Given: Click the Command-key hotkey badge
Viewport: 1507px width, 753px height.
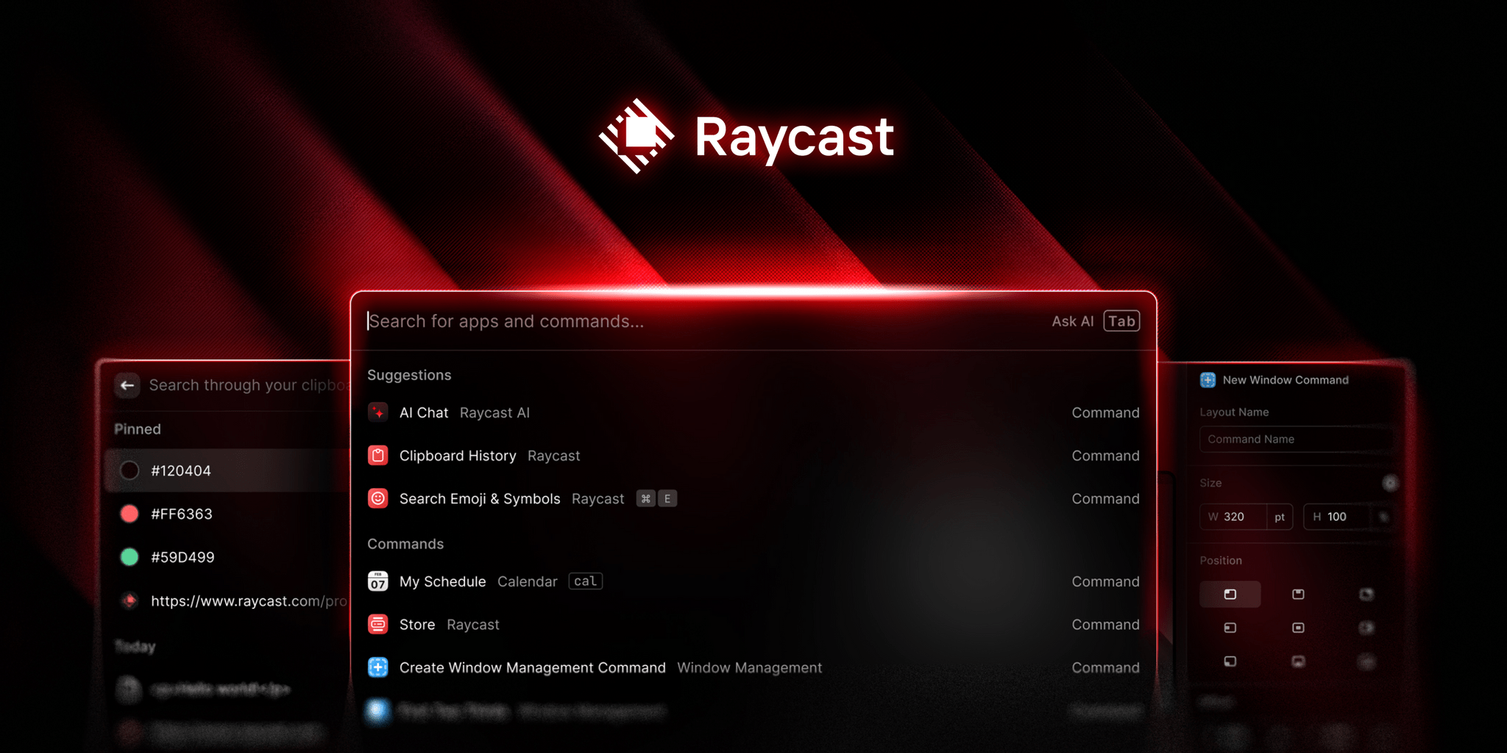Looking at the screenshot, I should pyautogui.click(x=645, y=499).
